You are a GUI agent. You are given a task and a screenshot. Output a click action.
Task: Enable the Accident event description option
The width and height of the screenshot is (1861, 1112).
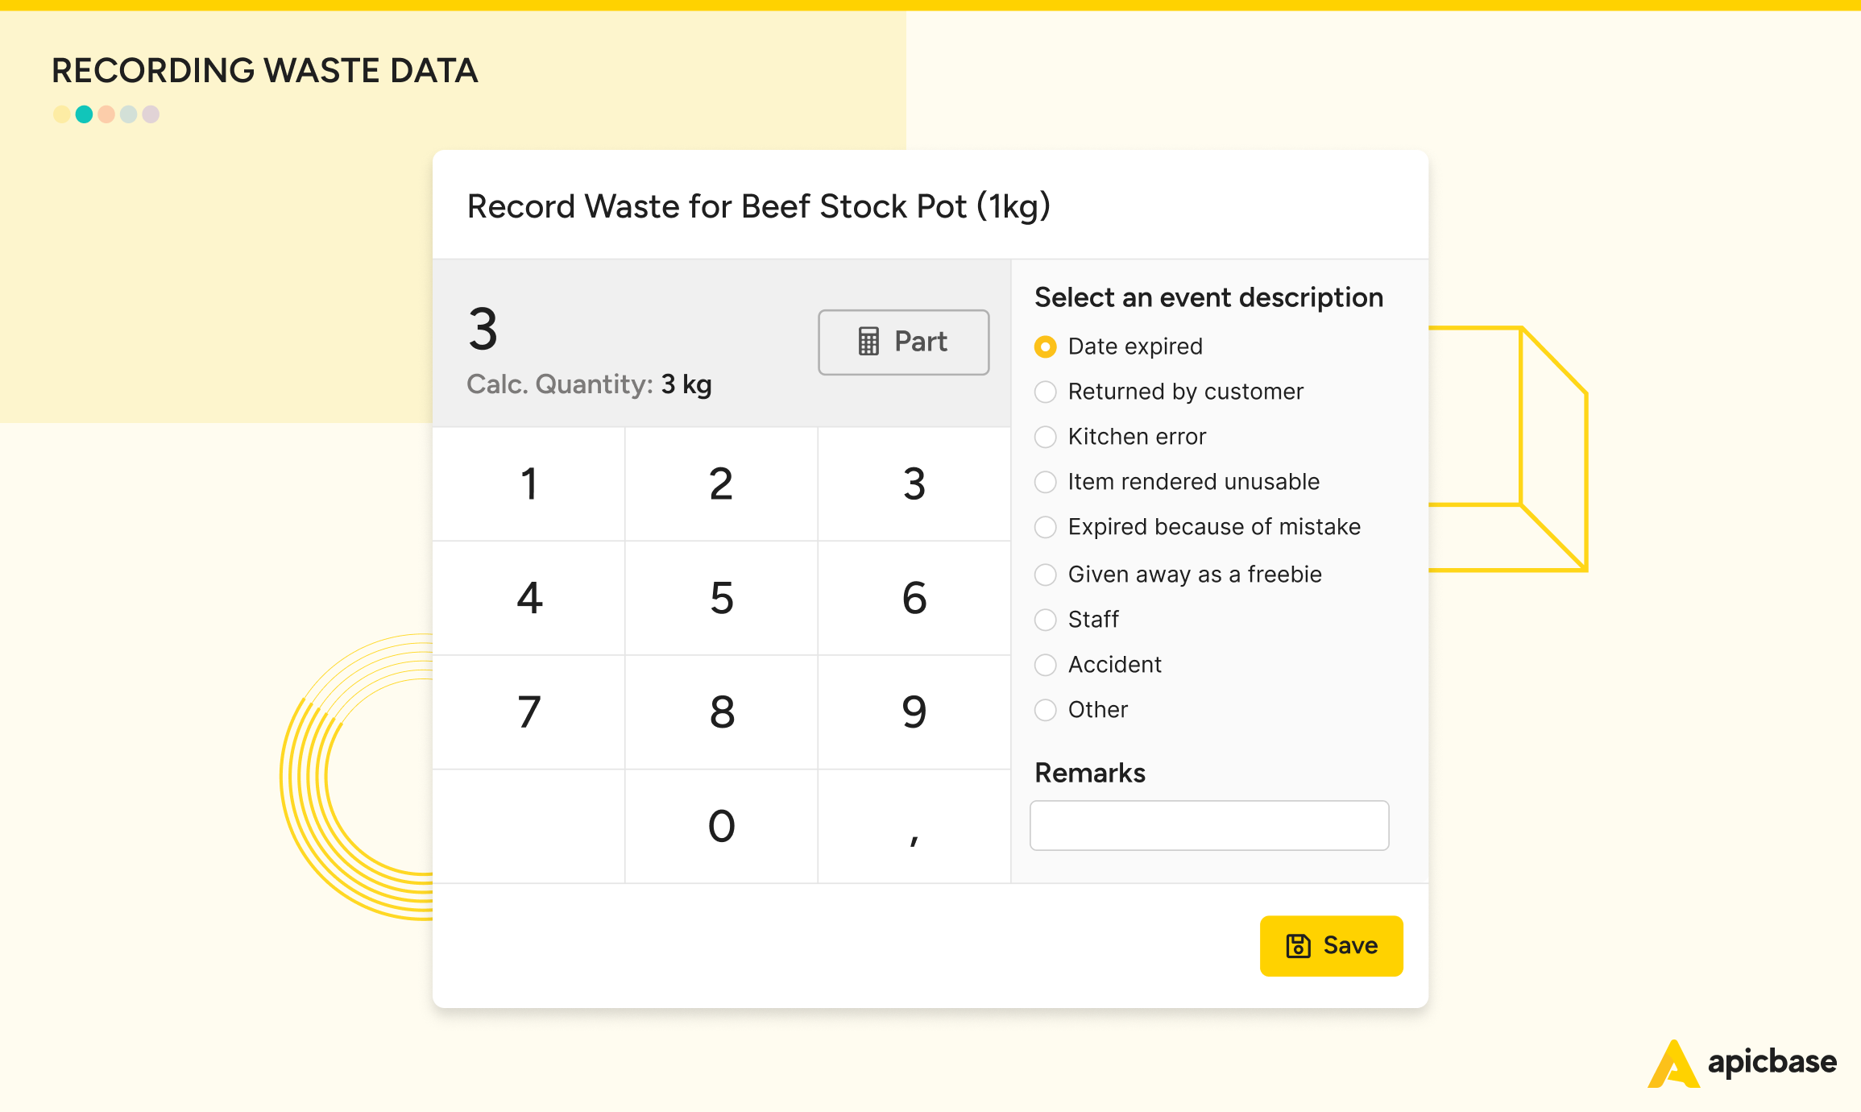point(1047,663)
